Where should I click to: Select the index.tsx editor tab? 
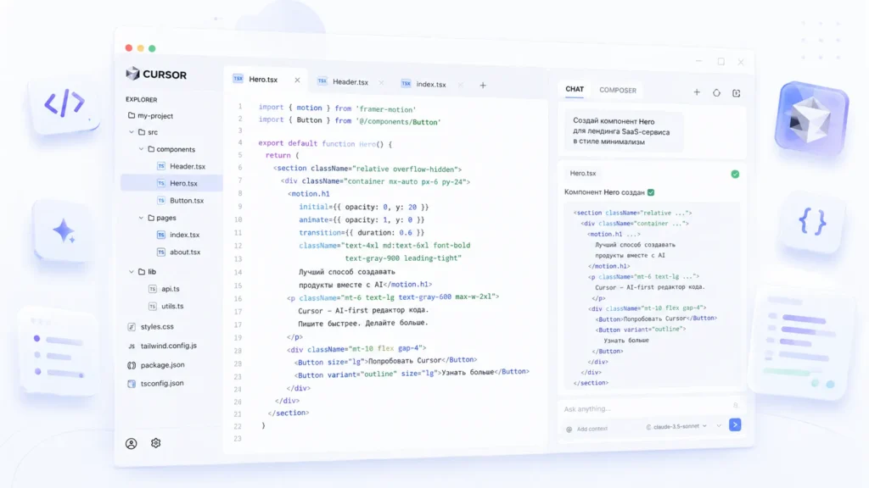pos(430,84)
